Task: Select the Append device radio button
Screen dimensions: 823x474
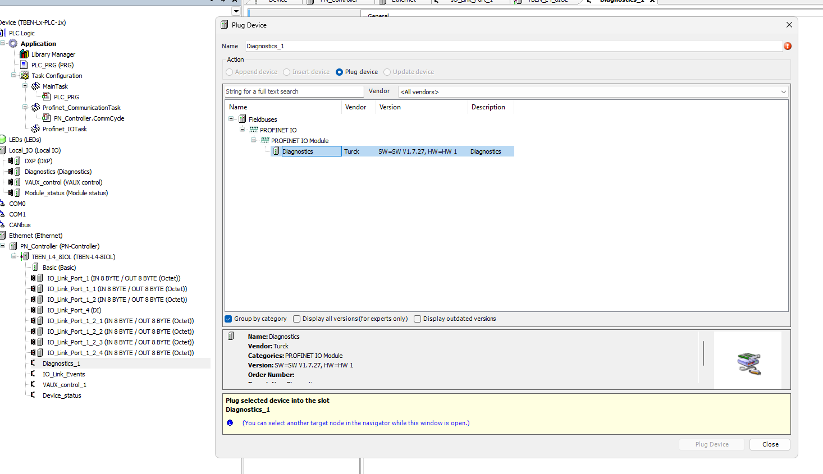Action: tap(229, 72)
